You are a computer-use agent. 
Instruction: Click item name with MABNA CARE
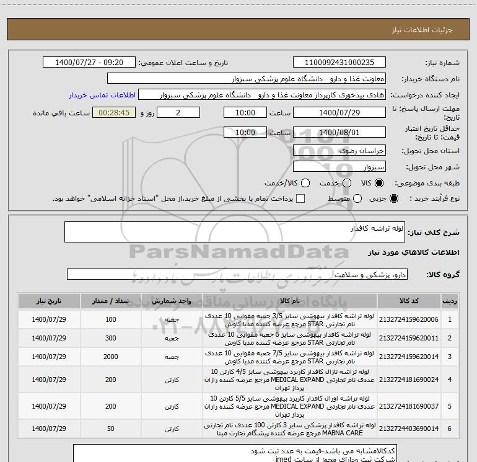pyautogui.click(x=290, y=429)
